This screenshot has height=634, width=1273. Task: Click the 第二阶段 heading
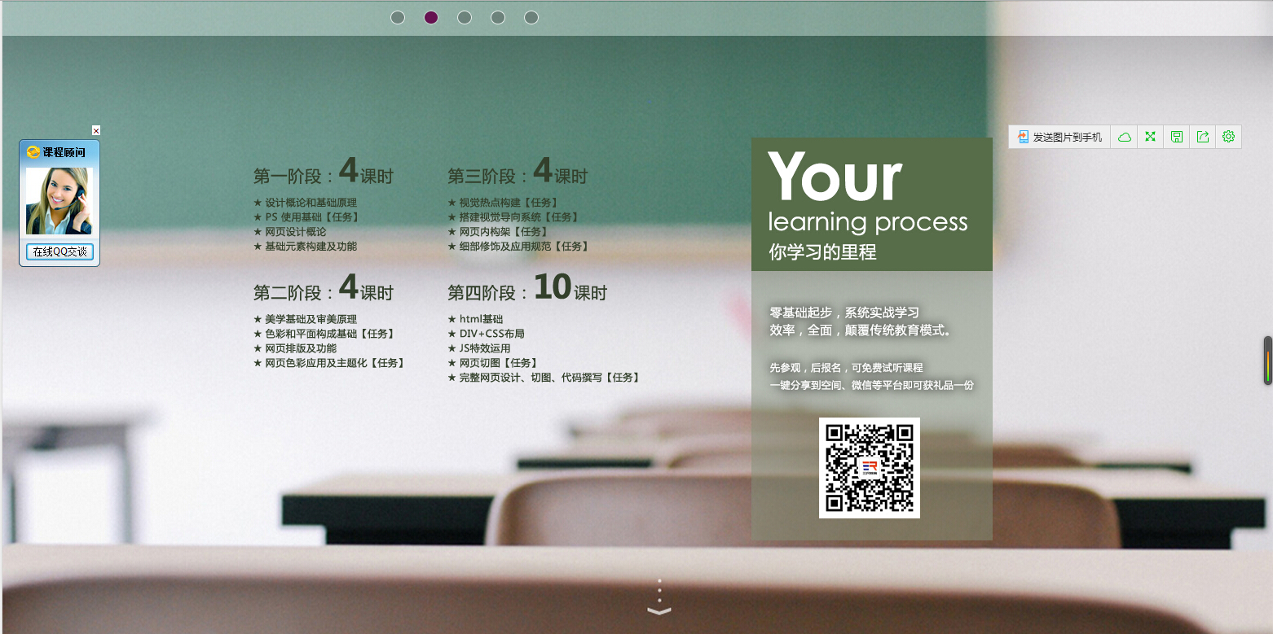tap(324, 288)
